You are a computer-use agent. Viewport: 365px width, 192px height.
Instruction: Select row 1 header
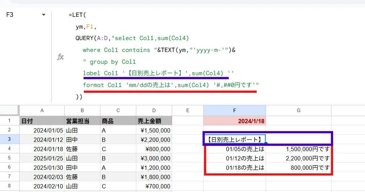[x=9, y=121]
